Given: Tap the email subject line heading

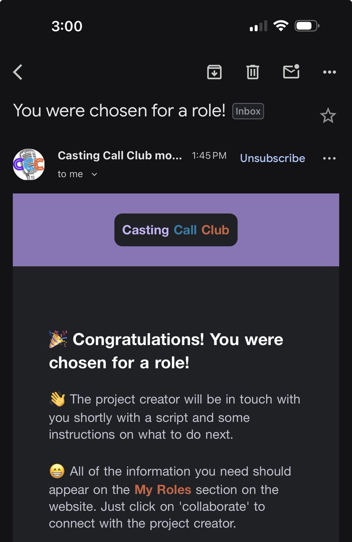Looking at the screenshot, I should (x=119, y=111).
